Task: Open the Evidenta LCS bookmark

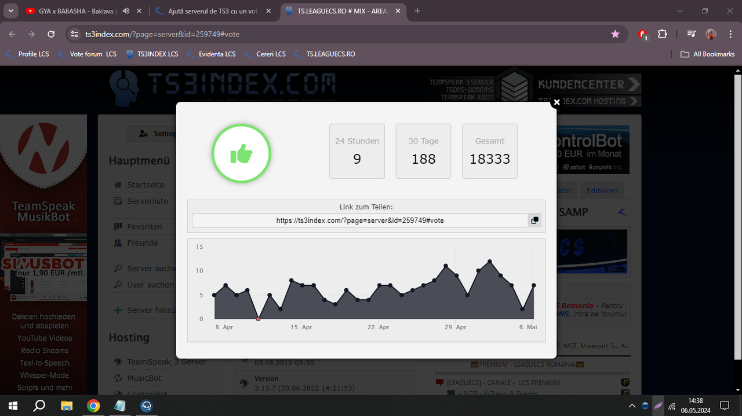Action: coord(211,54)
